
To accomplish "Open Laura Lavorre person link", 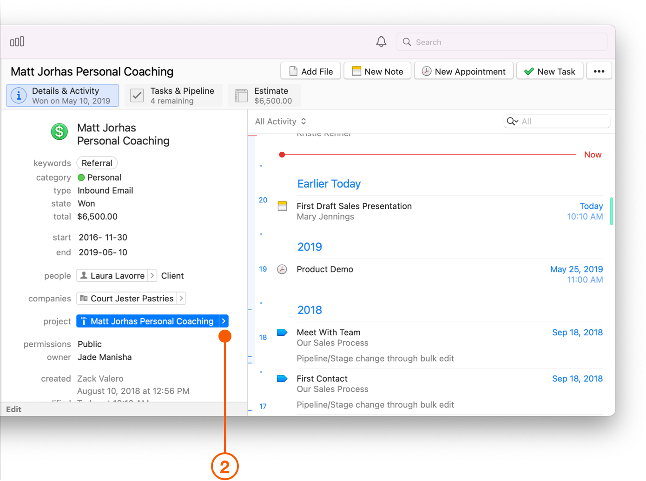I will [x=112, y=275].
